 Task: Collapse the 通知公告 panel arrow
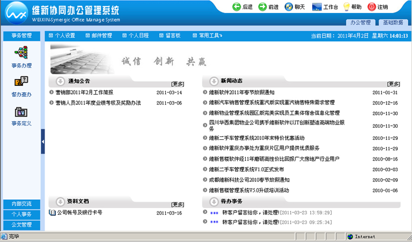(60, 81)
